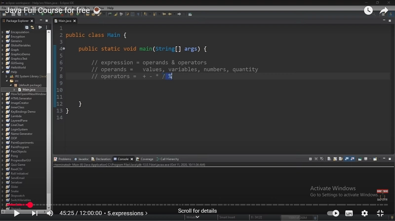
Task: Toggle subtitles closed captions button
Action: coord(349,213)
